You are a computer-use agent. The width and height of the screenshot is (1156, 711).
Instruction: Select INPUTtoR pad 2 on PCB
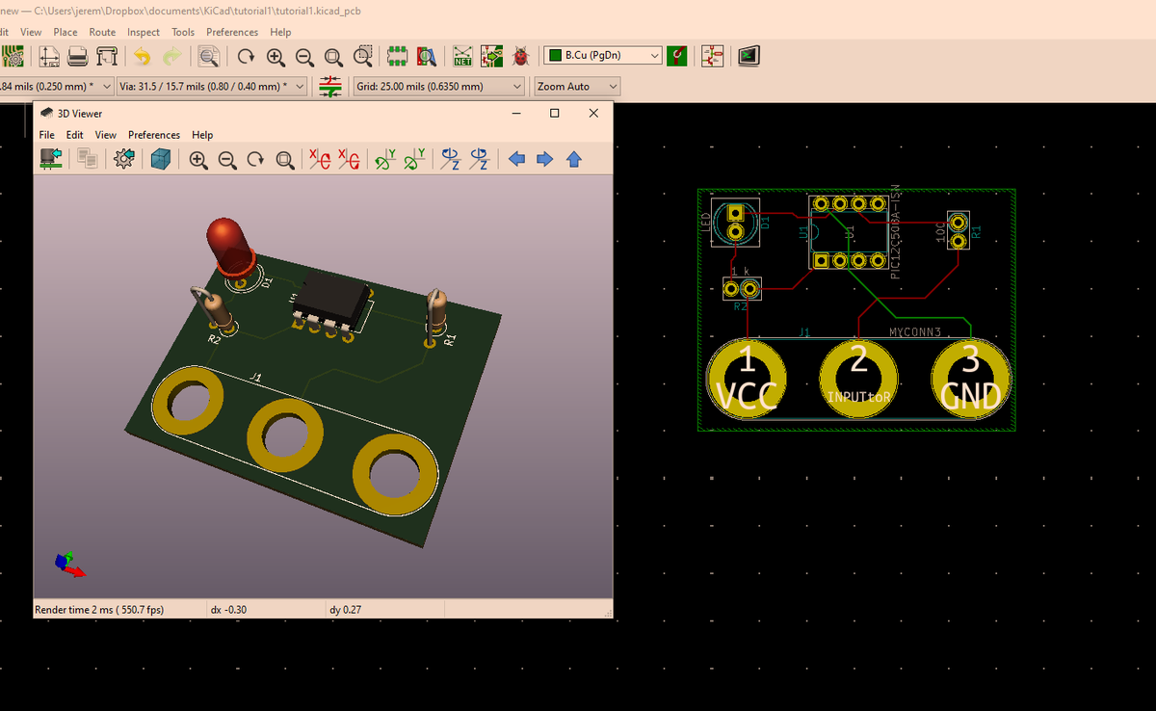858,380
